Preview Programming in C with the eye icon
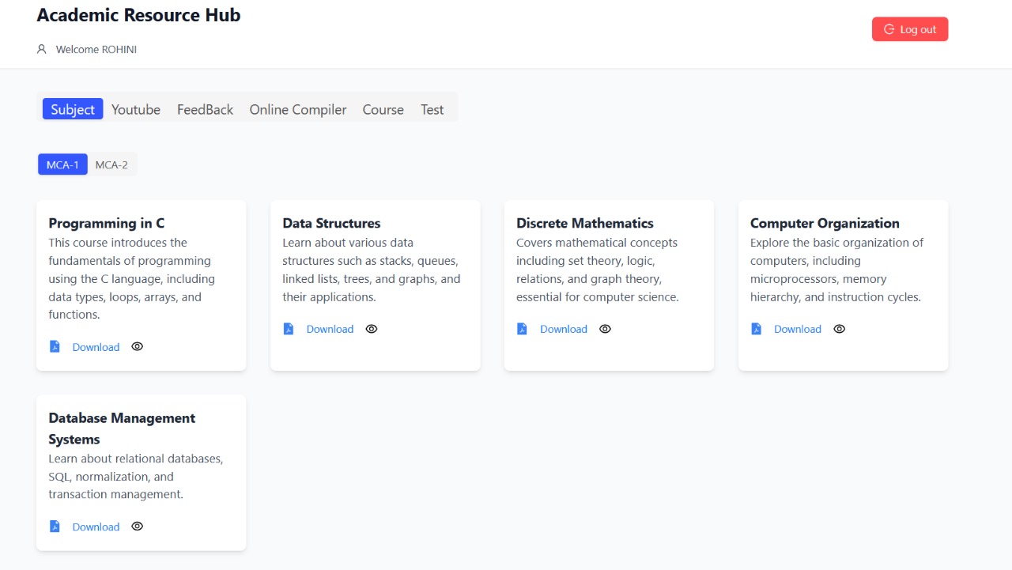This screenshot has width=1012, height=570. coord(138,346)
